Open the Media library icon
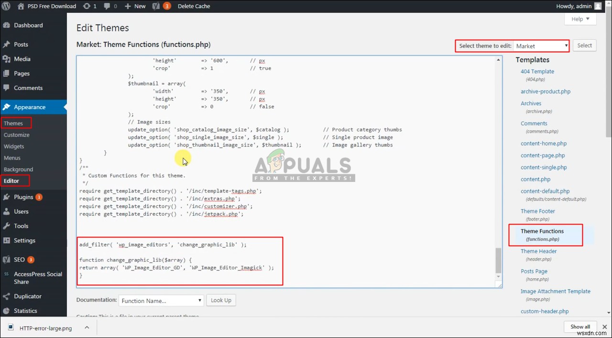The height and width of the screenshot is (338, 612). pos(7,58)
